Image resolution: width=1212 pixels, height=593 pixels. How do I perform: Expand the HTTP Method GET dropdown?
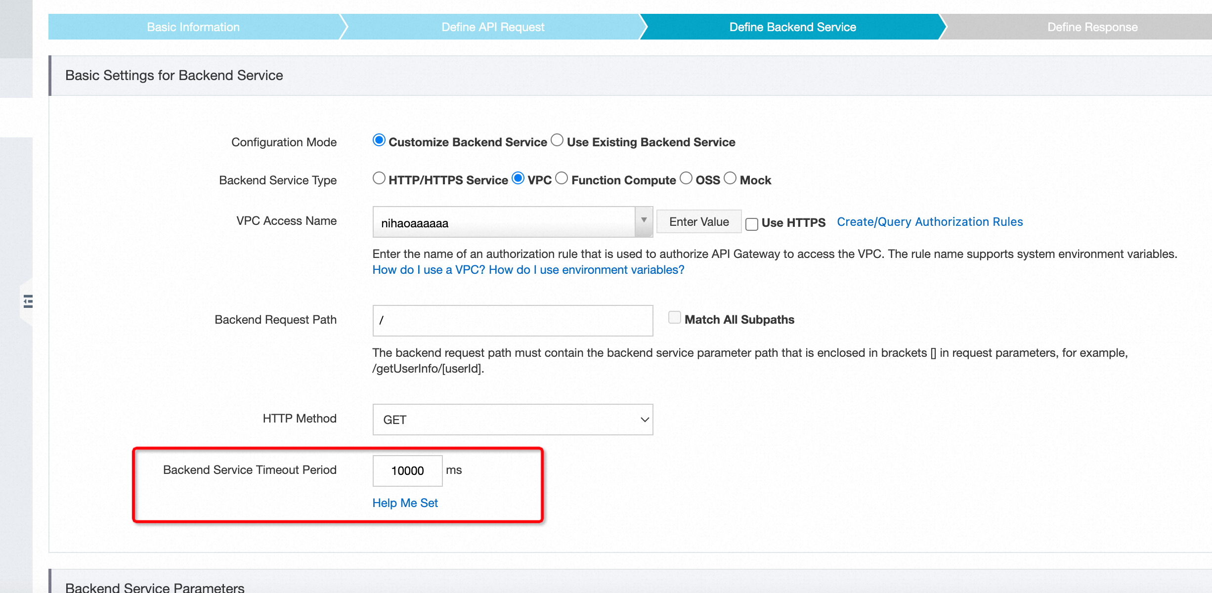513,420
